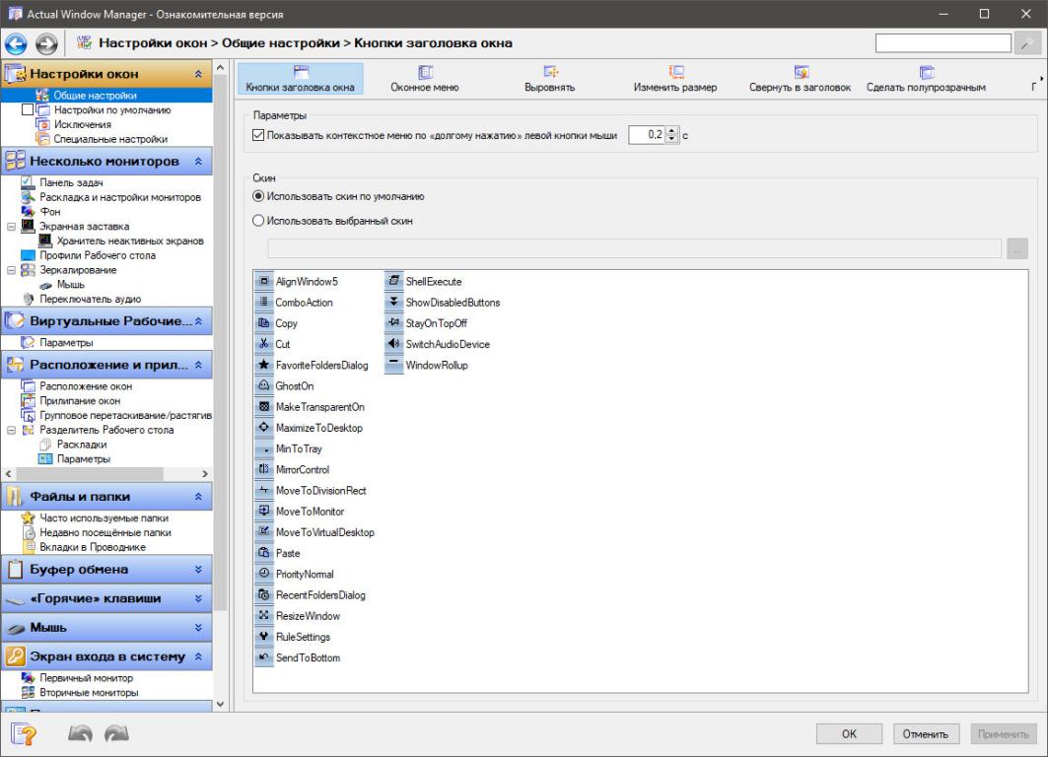Image resolution: width=1048 pixels, height=757 pixels.
Task: Select the PriorityNormal clock icon
Action: pos(263,574)
